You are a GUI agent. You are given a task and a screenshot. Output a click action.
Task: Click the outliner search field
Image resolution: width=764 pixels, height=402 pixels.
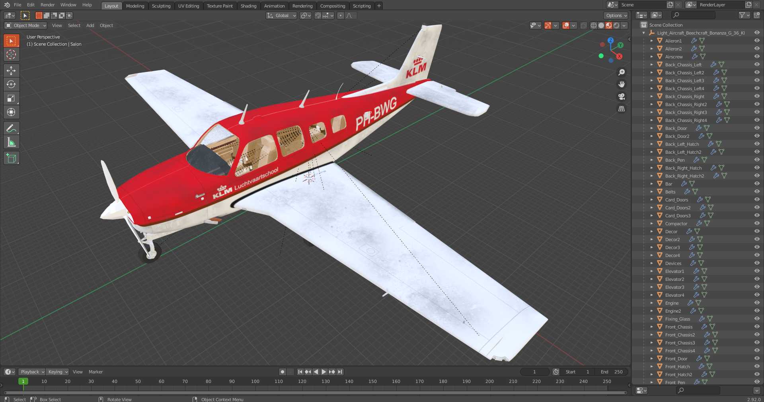[693, 15]
